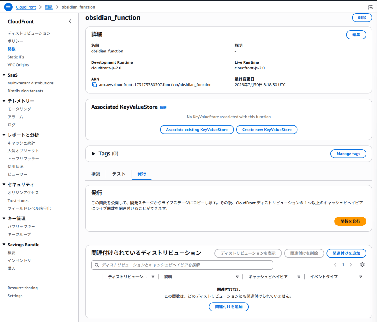The height and width of the screenshot is (322, 377).
Task: Click 関連付けを追加 in the table header
Action: click(x=346, y=253)
